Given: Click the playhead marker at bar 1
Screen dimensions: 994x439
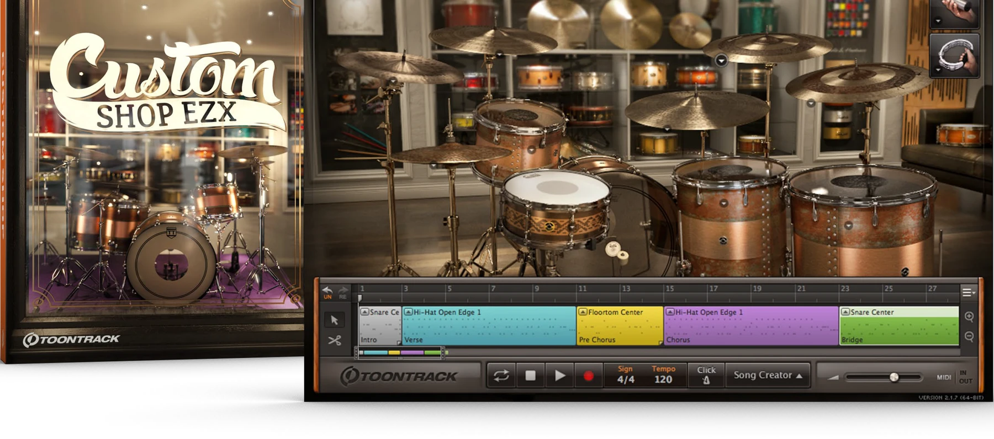Looking at the screenshot, I should point(359,298).
